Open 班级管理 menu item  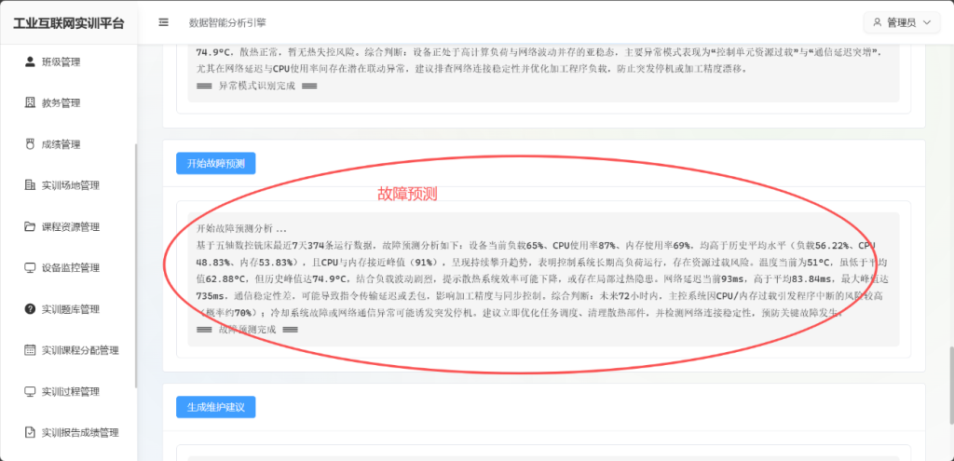coord(61,62)
